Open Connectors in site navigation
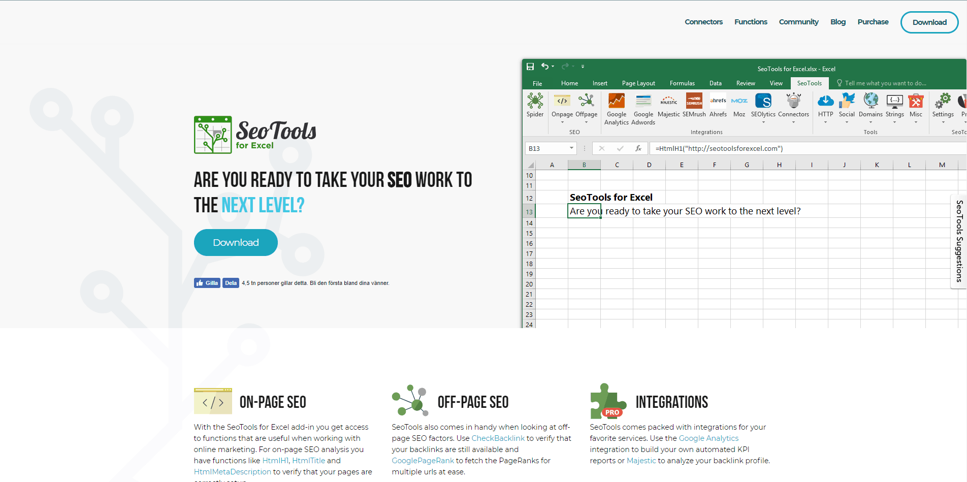 pyautogui.click(x=703, y=22)
